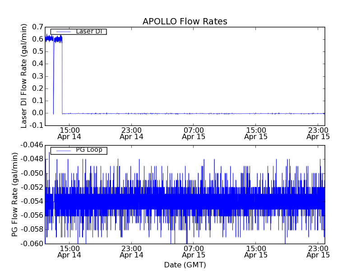This screenshot has width=361, height=271.
Task: Click the 0.6 tick label on top plot
Action: coord(38,39)
